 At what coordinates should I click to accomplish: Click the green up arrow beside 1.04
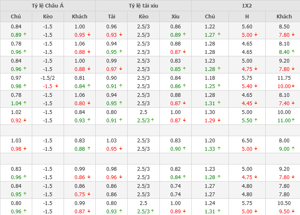click(x=25, y=103)
